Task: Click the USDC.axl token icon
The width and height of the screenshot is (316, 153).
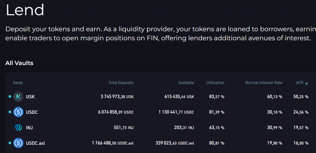Action: point(18,143)
